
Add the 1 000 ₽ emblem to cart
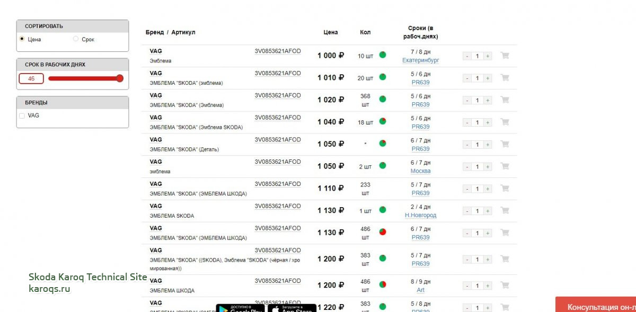click(x=505, y=56)
